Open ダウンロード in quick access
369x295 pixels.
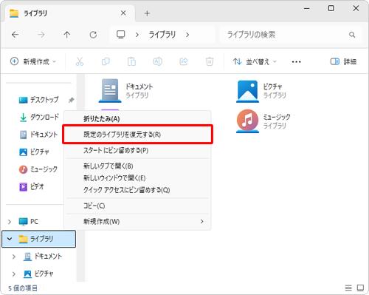pos(39,117)
